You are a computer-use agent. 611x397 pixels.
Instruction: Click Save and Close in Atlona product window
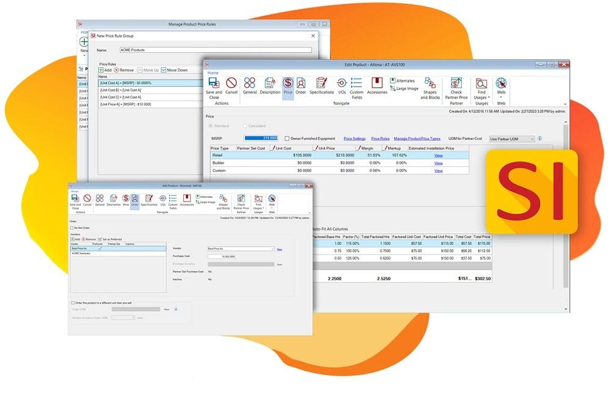pos(213,89)
